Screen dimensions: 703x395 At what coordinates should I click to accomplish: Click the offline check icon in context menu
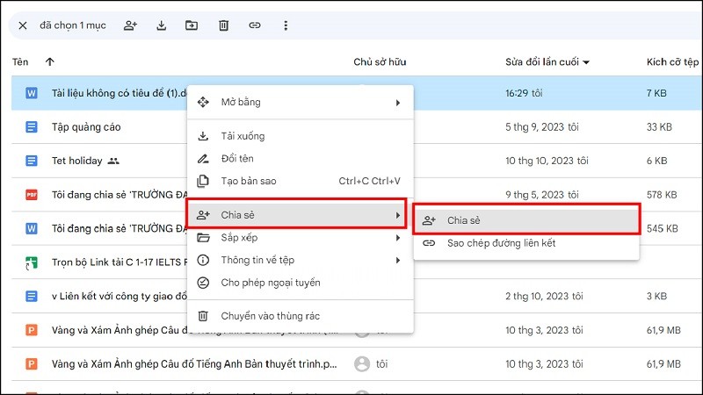(203, 283)
